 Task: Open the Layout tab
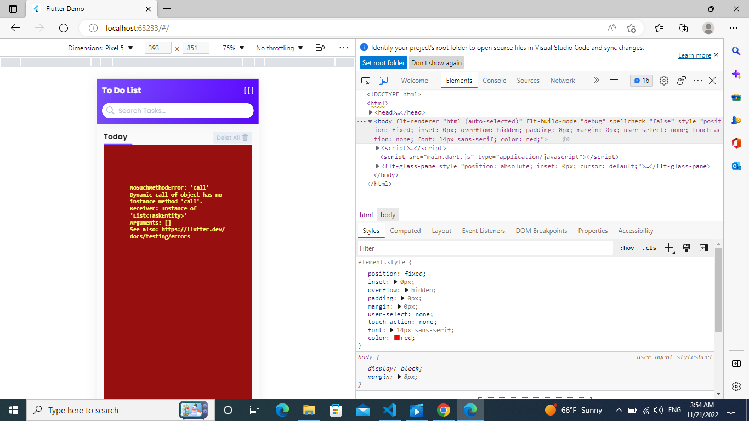click(x=441, y=231)
